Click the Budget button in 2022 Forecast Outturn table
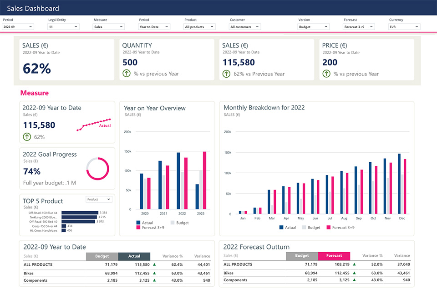Viewport: 437px width, 289px height. pyautogui.click(x=302, y=256)
